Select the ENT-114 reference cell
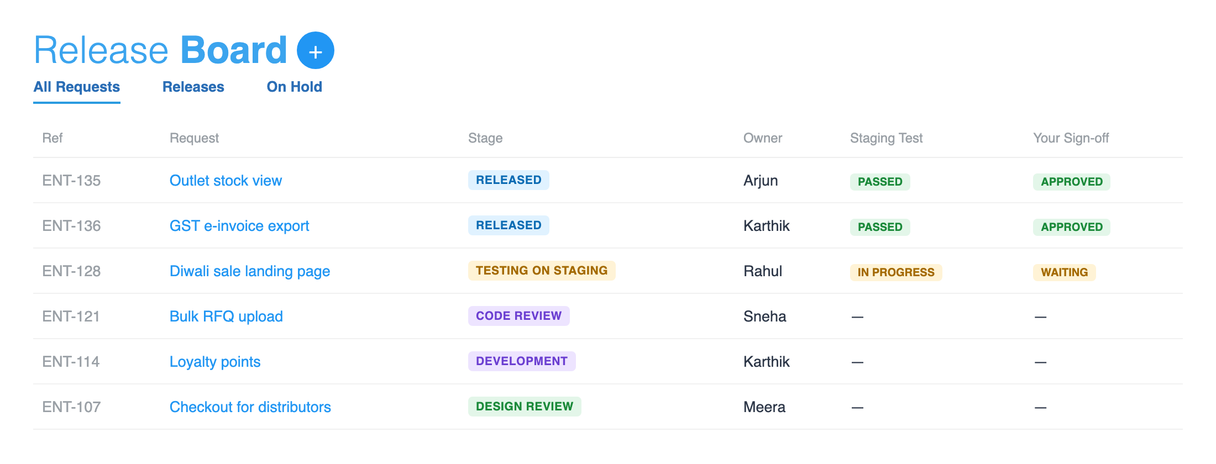 pyautogui.click(x=71, y=362)
